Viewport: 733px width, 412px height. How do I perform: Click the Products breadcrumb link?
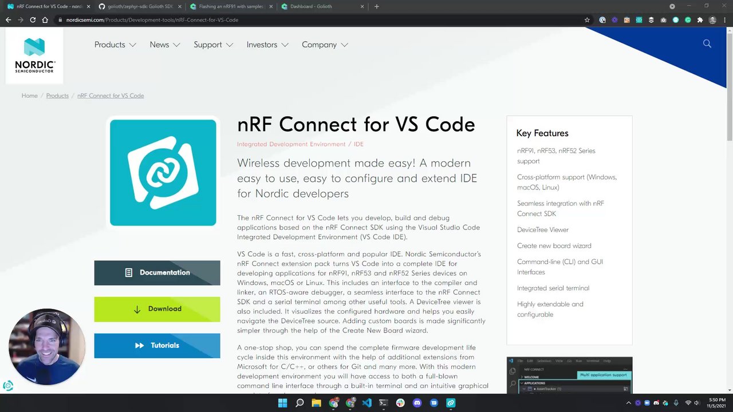[57, 96]
